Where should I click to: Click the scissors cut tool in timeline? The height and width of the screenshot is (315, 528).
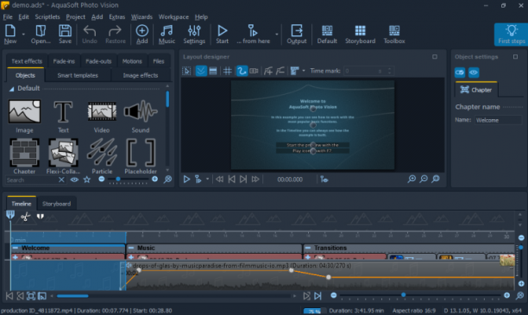(x=25, y=217)
